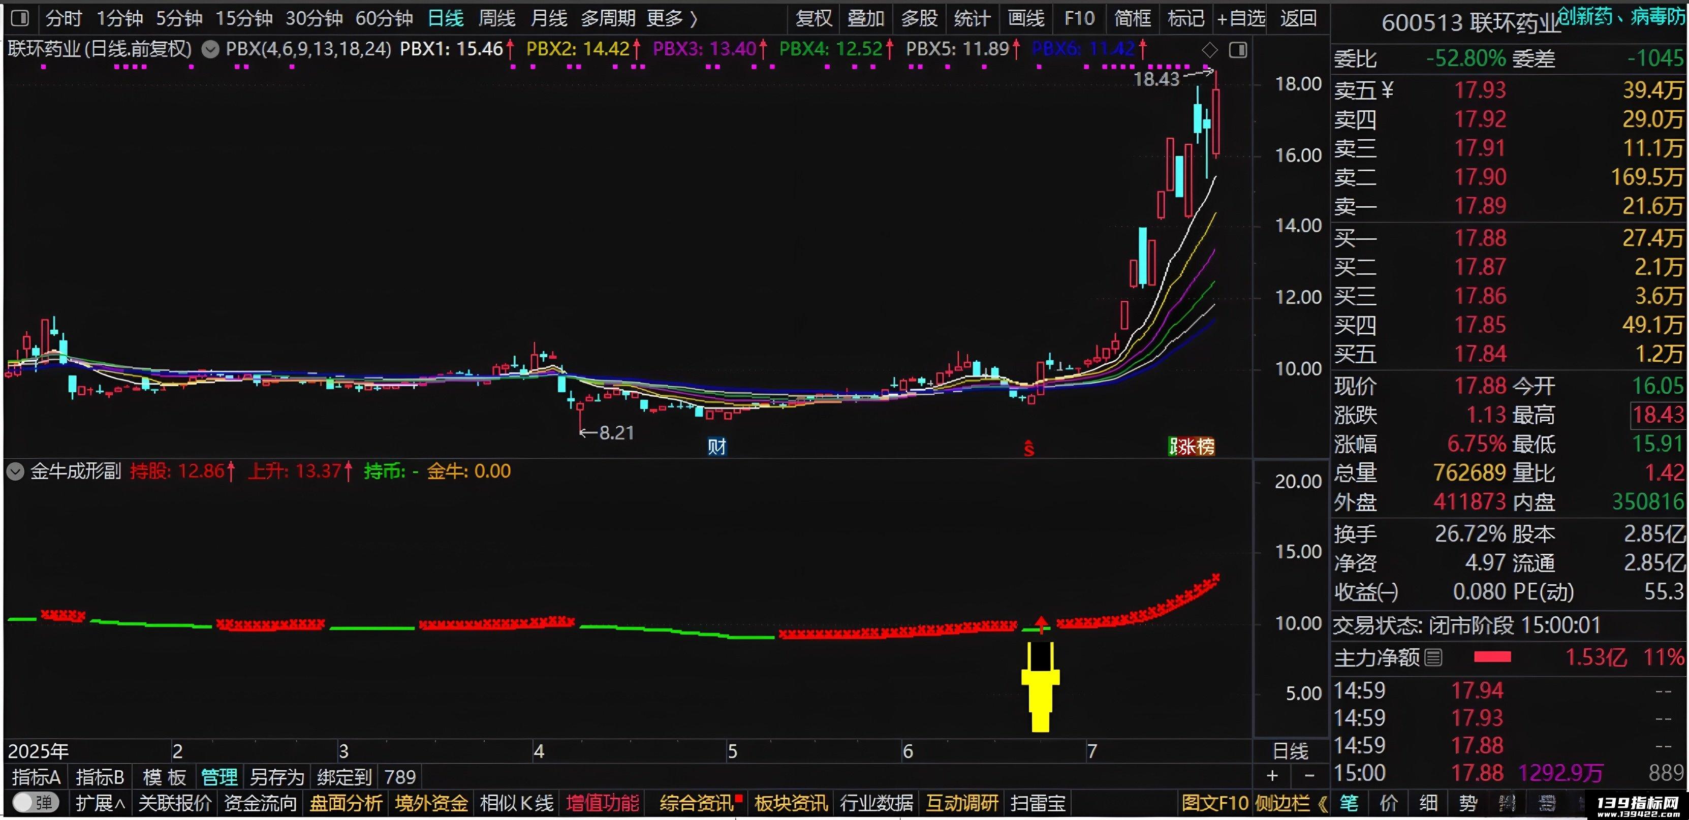Viewport: 1689px width, 820px height.
Task: Select the 60分钟 period tab
Action: tap(384, 18)
